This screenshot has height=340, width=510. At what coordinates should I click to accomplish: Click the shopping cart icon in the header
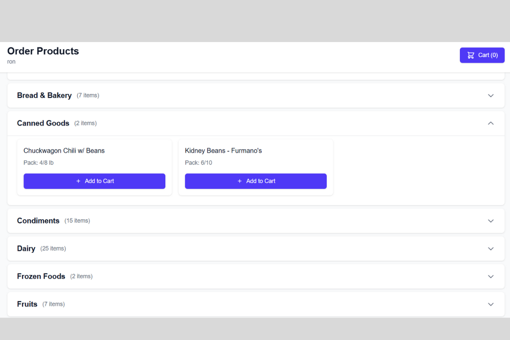click(470, 55)
